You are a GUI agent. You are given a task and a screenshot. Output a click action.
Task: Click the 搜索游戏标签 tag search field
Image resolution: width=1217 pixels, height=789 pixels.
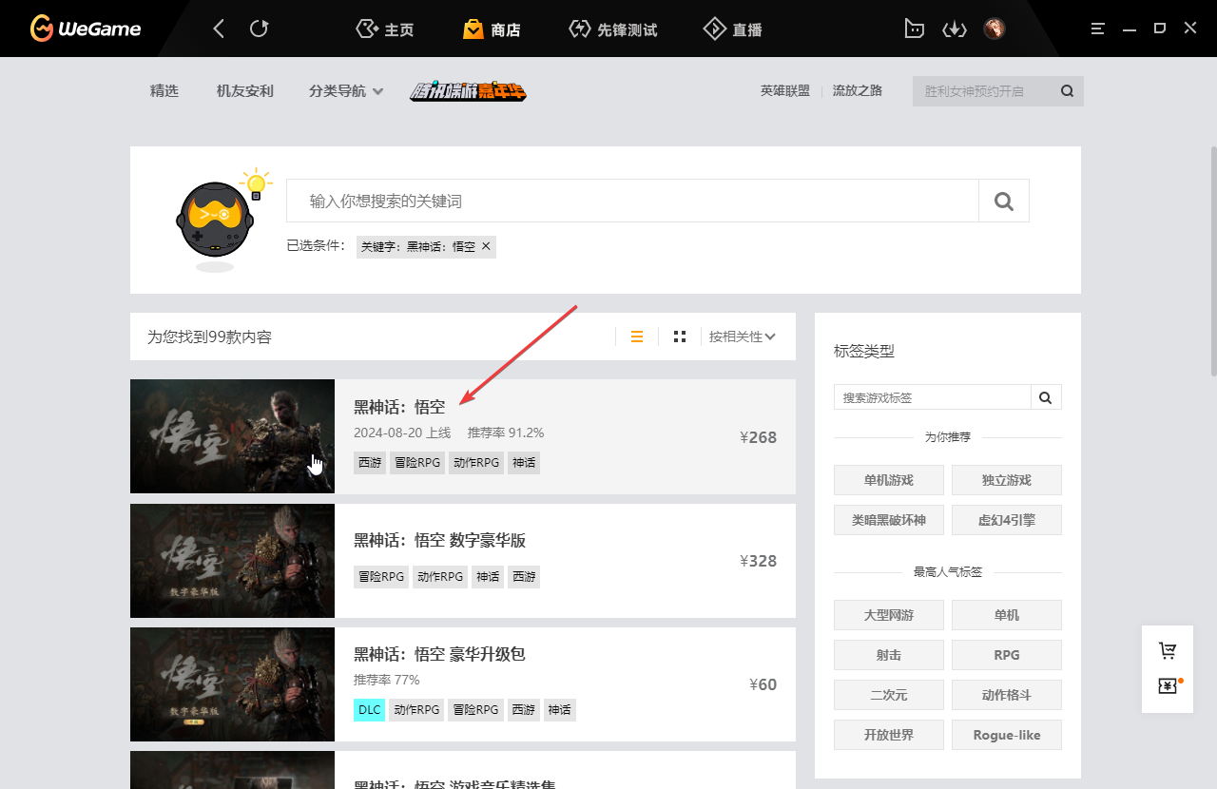(x=933, y=397)
